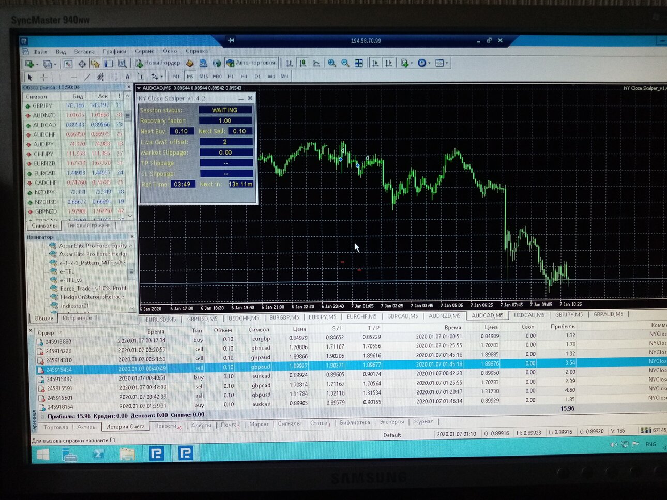Open the Data Window icon
667x500 pixels.
(x=82, y=64)
